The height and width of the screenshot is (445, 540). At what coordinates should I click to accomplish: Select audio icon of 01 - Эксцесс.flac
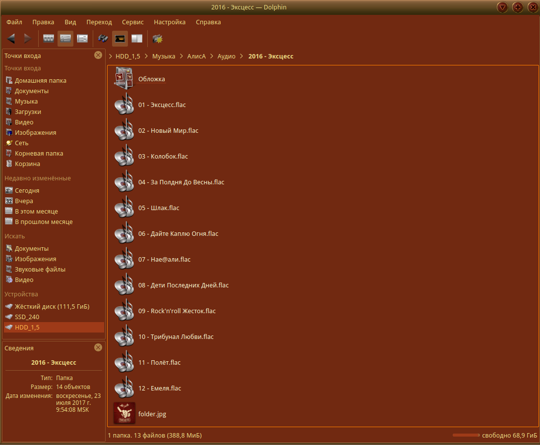(x=124, y=104)
